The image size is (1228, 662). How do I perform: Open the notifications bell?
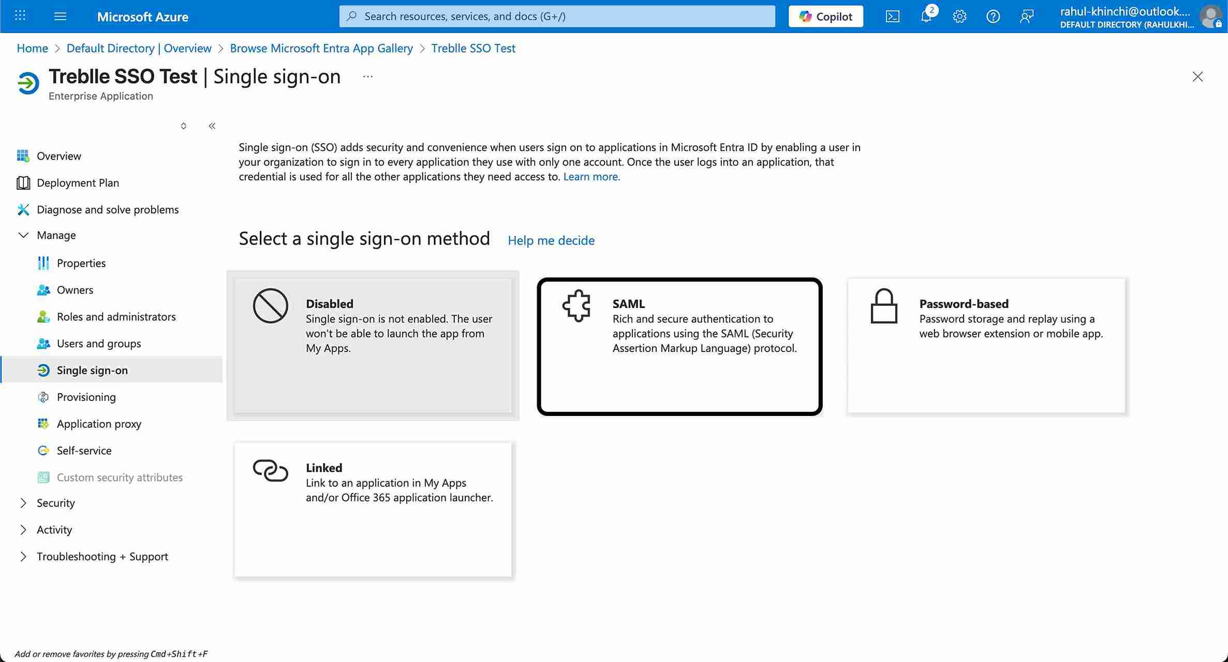(x=926, y=16)
